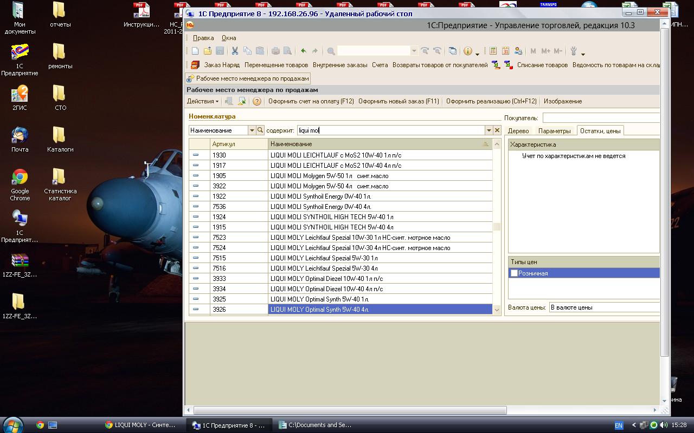The height and width of the screenshot is (433, 694).
Task: Open the Windows list icon in toolbar
Action: click(452, 51)
